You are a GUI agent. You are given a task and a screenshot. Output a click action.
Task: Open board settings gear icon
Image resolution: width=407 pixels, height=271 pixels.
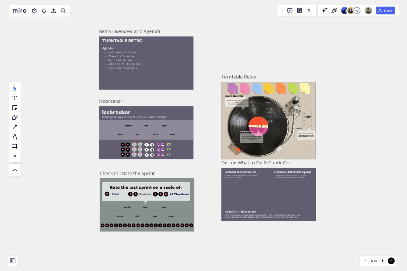pyautogui.click(x=34, y=11)
